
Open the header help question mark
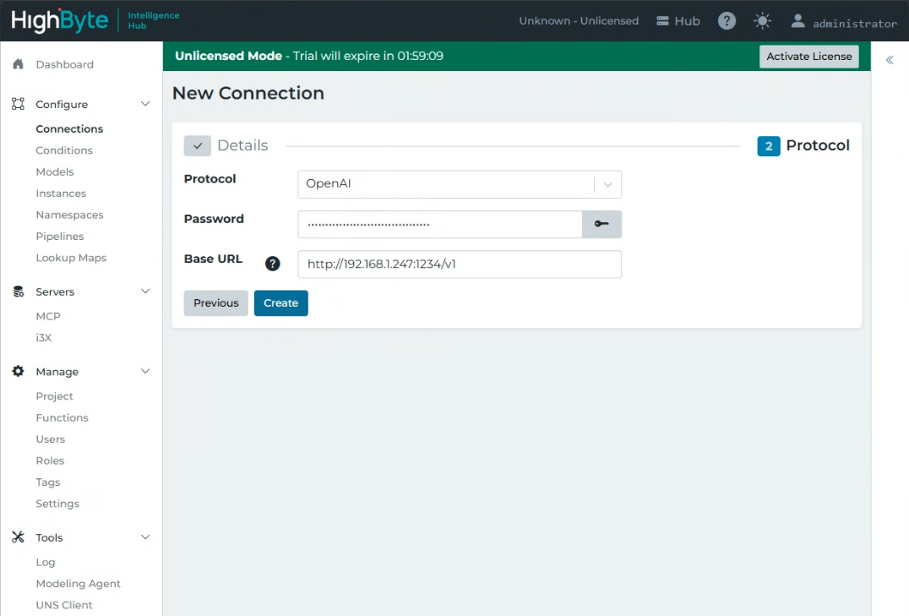click(x=727, y=21)
